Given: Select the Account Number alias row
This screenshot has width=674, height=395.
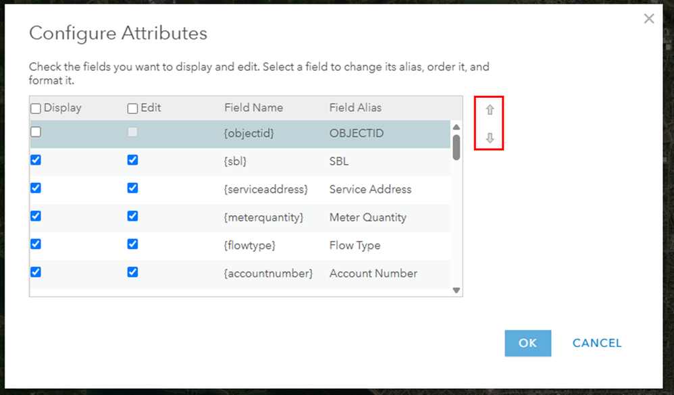Looking at the screenshot, I should pyautogui.click(x=373, y=273).
